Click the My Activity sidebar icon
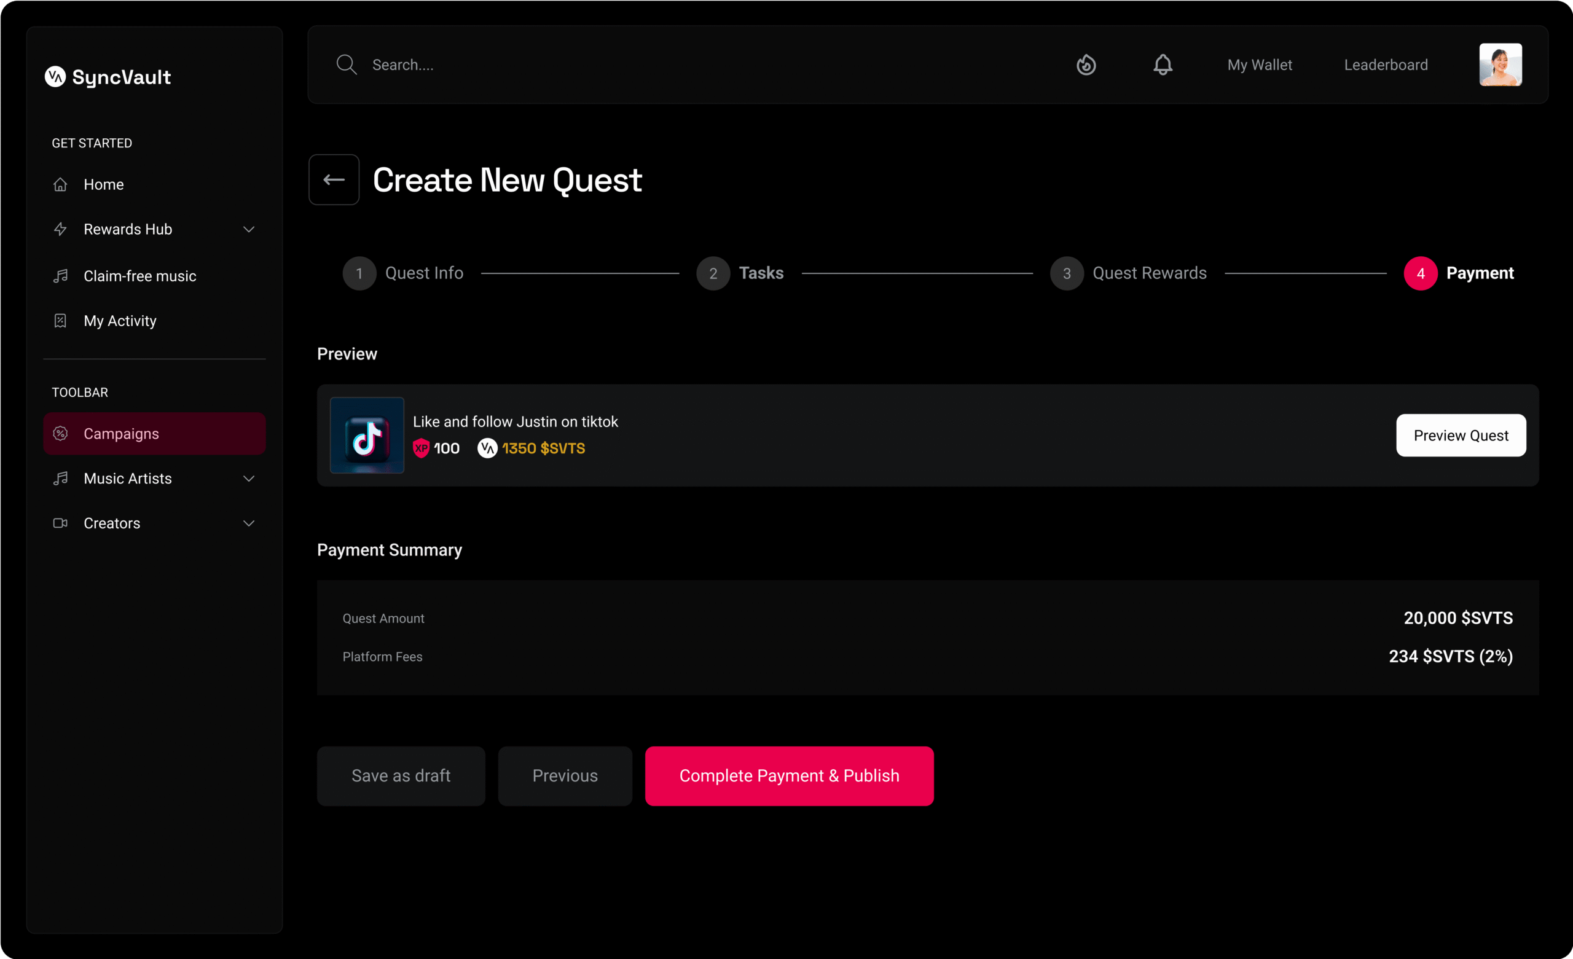 [61, 321]
